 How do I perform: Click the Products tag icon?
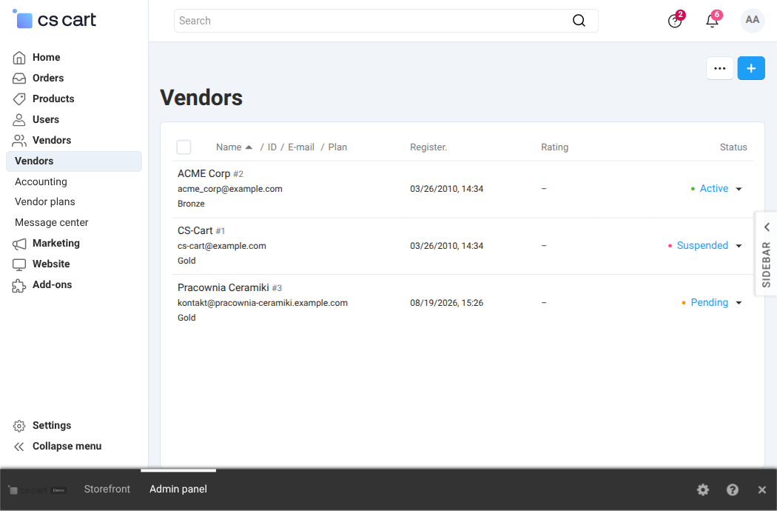click(x=18, y=99)
